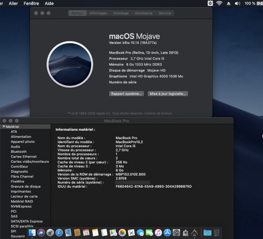Select Diagnostic in the sidebar
This screenshot has width=263, height=239.
[19, 171]
